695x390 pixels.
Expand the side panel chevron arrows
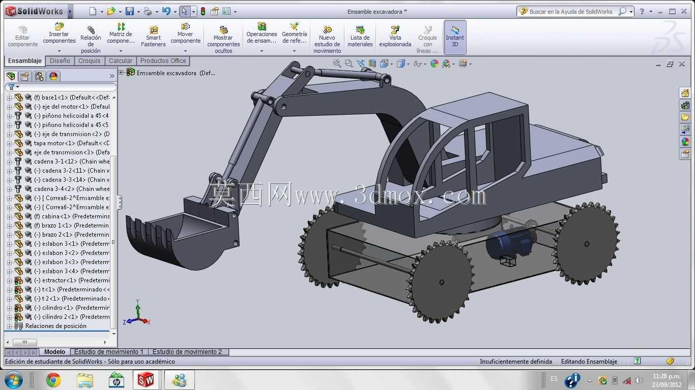click(112, 76)
